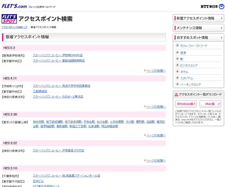Click the FLET'S.com logo in the header
This screenshot has width=225, height=187.
coord(14,6)
